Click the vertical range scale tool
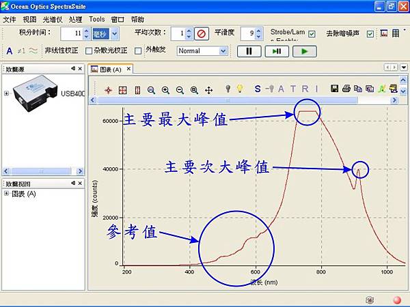The height and width of the screenshot is (307, 410). pyautogui.click(x=137, y=90)
